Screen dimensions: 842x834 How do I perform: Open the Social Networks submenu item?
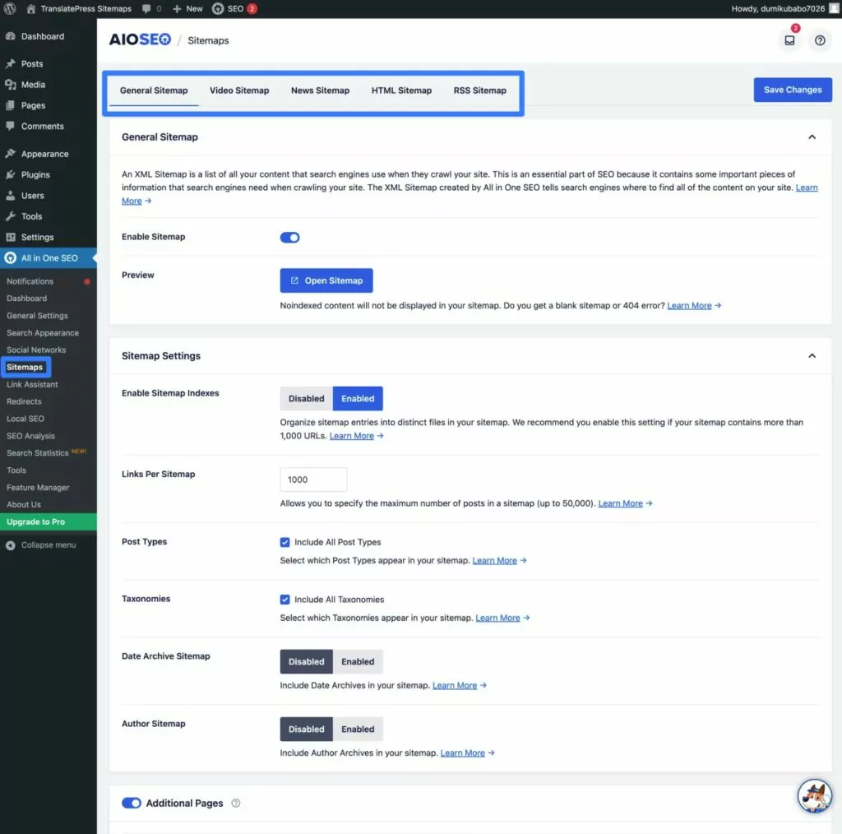tap(36, 350)
